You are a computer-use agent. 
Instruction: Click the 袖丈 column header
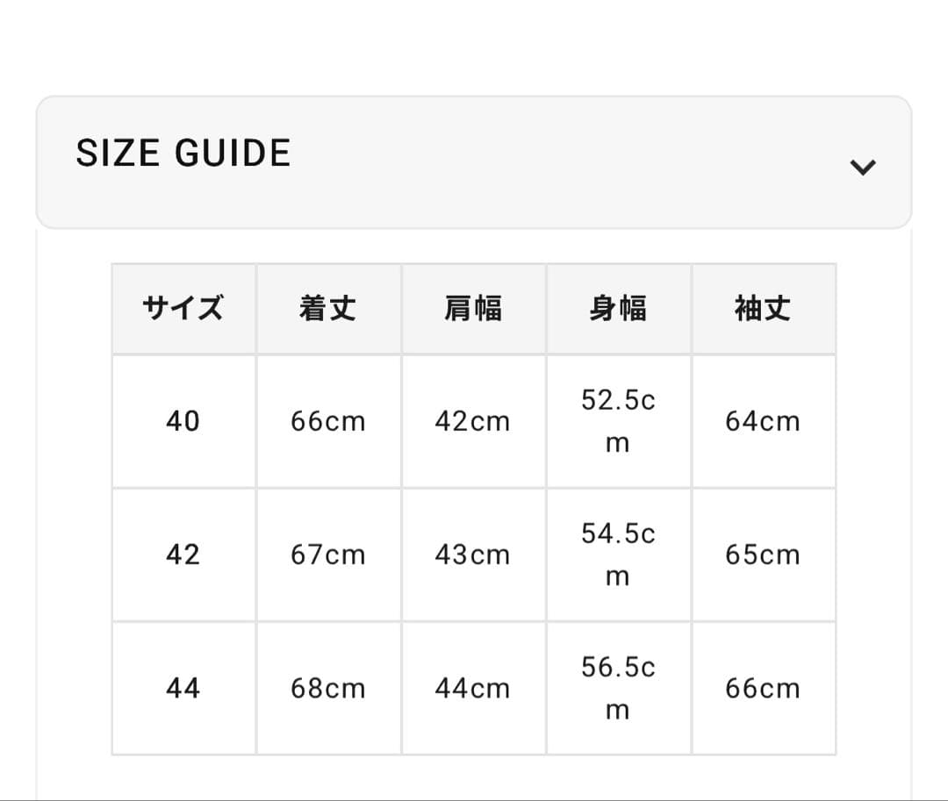click(x=763, y=309)
